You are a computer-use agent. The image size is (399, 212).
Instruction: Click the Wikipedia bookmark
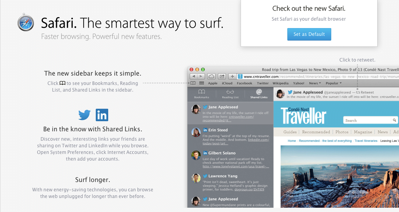(280, 83)
